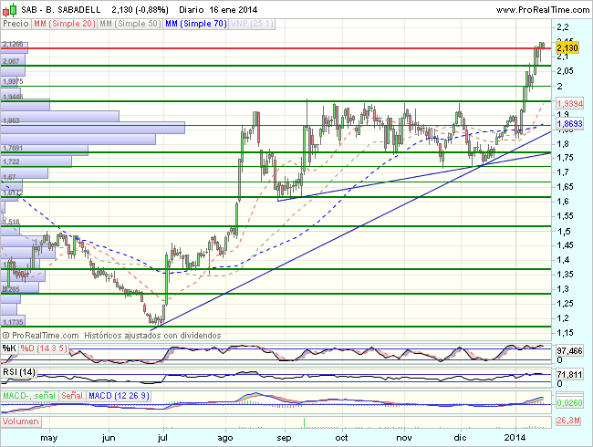Click the jun label on time axis
The height and width of the screenshot is (447, 593).
coord(109,438)
